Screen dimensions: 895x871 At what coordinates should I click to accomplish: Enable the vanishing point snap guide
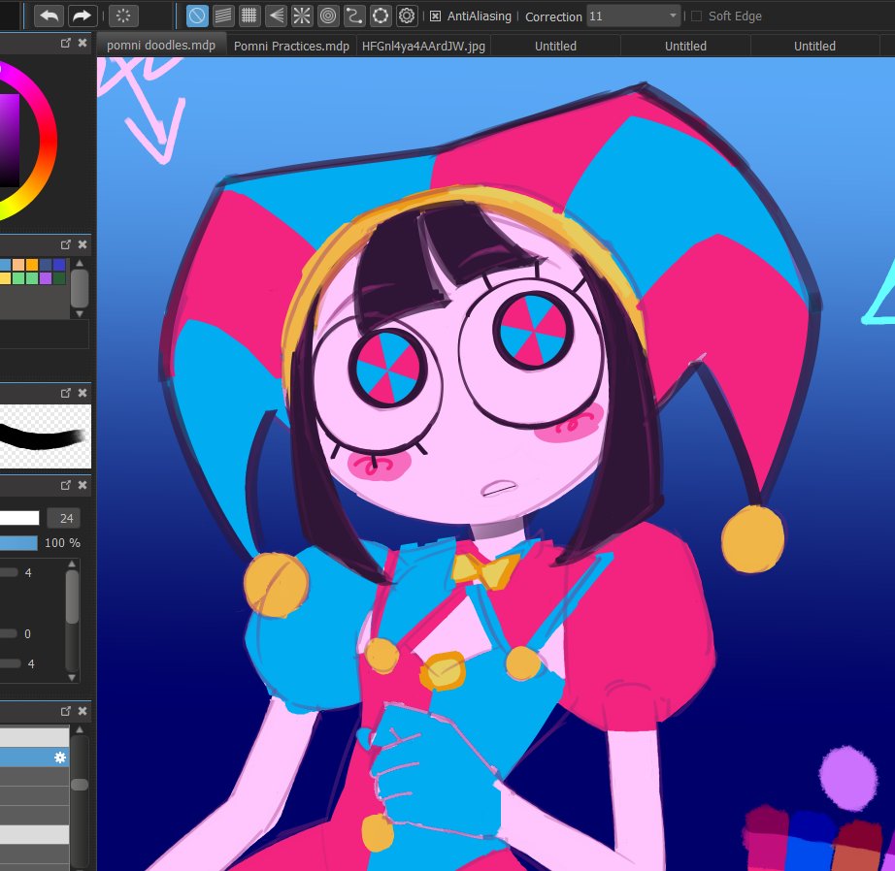click(276, 16)
